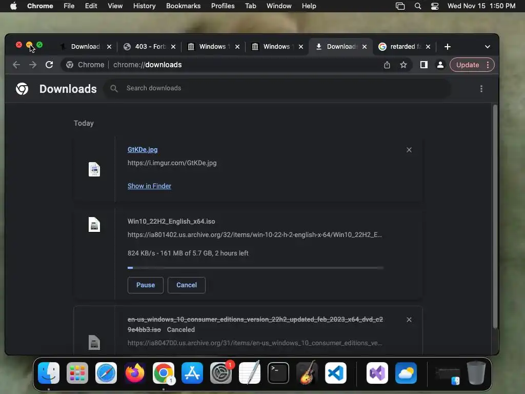Click Show in Finder link
The image size is (525, 394).
tap(149, 186)
